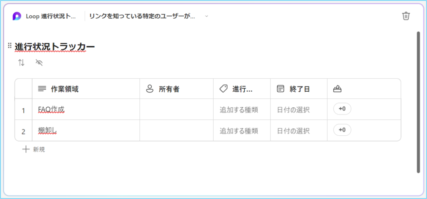Click the drag handle beside 進行状況トラッカー
427x199 pixels.
[x=10, y=46]
